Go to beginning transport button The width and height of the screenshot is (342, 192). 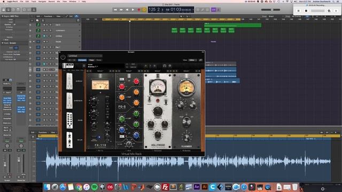127,10
